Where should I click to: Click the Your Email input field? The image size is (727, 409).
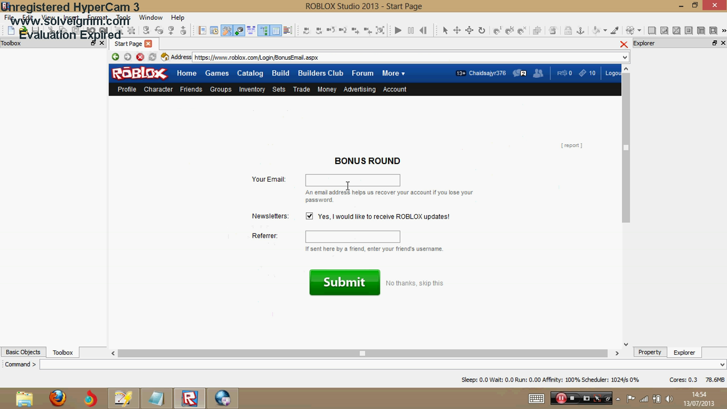pos(352,180)
